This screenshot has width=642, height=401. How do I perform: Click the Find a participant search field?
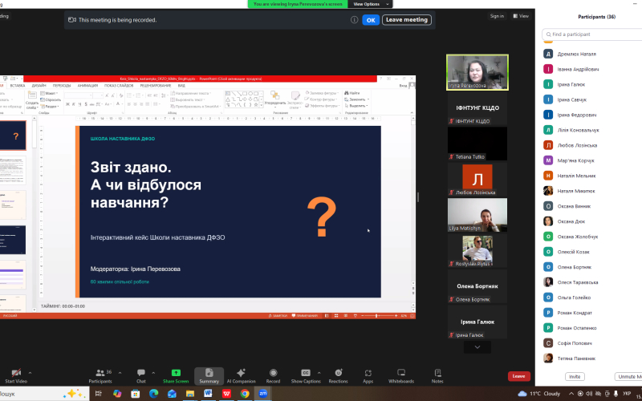pos(592,34)
